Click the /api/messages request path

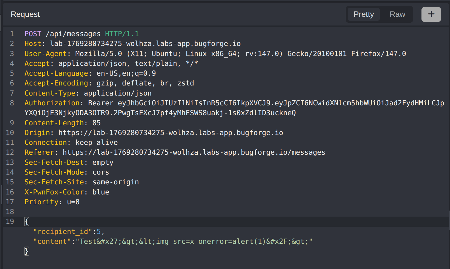(73, 34)
